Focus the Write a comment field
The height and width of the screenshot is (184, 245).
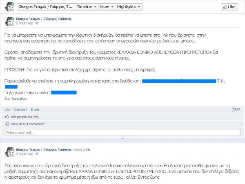click(122, 132)
